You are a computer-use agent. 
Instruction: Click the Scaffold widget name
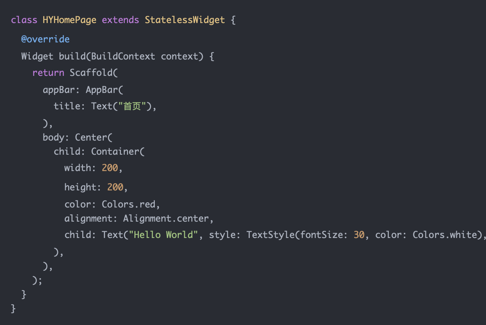click(x=91, y=73)
